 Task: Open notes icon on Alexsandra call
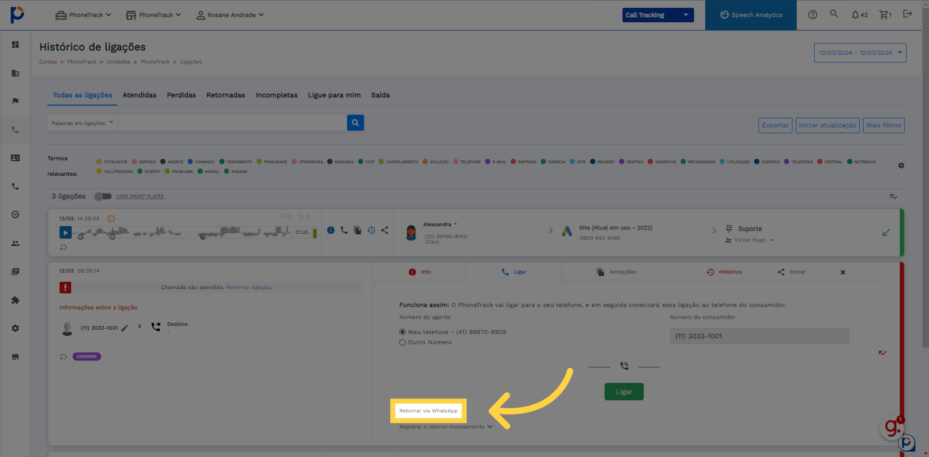[x=358, y=230]
